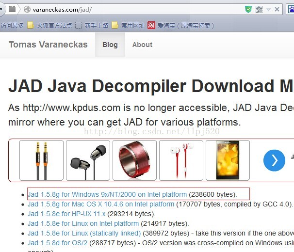Click the Baidu paw icon
The width and height of the screenshot is (294, 252).
[x=291, y=9]
